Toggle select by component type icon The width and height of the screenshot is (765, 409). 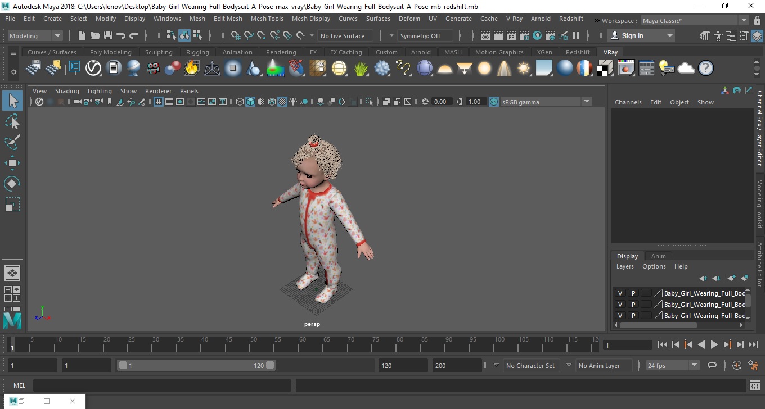197,35
